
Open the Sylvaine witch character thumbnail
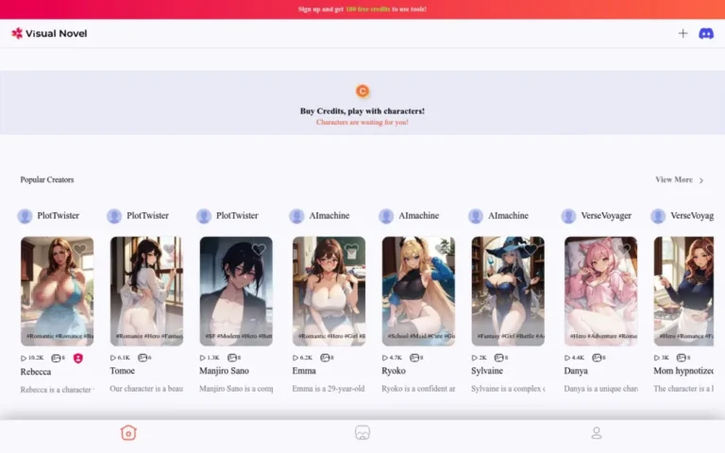(508, 292)
